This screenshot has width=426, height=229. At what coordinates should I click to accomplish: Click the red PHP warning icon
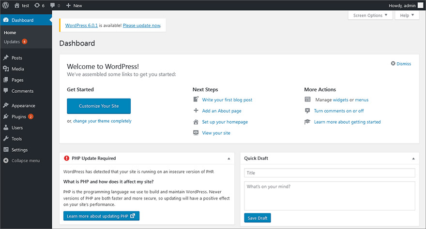click(67, 158)
